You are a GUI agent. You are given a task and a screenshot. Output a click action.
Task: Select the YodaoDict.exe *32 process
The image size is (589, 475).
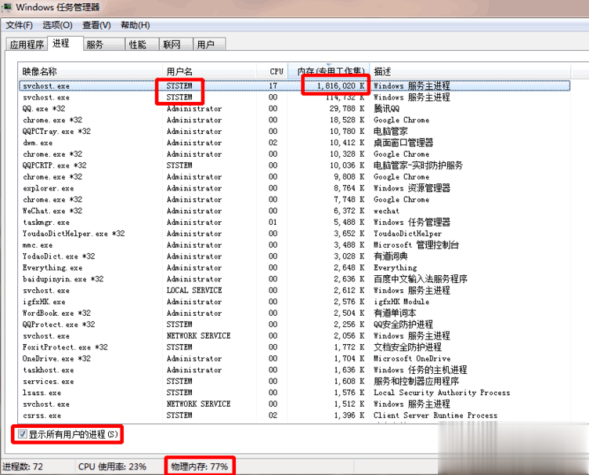click(294, 256)
